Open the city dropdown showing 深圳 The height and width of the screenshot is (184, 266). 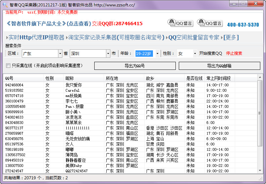(x=108, y=54)
